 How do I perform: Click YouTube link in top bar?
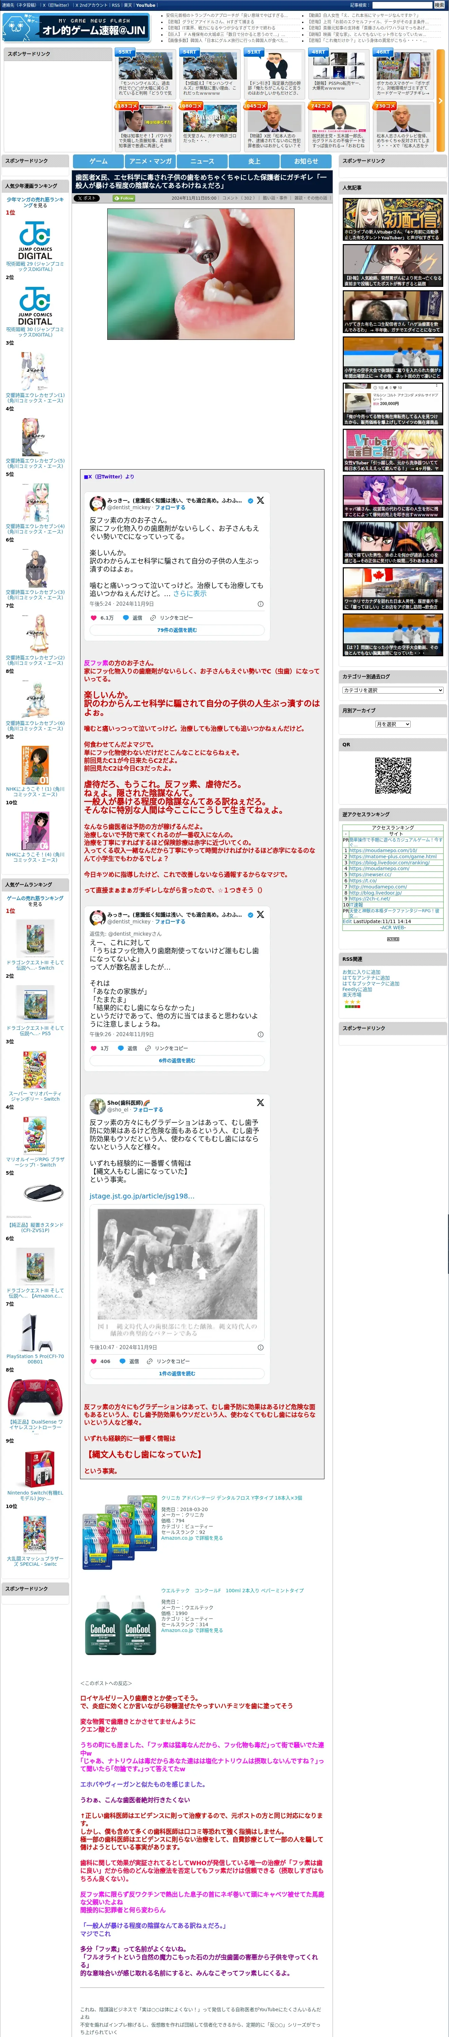146,5
